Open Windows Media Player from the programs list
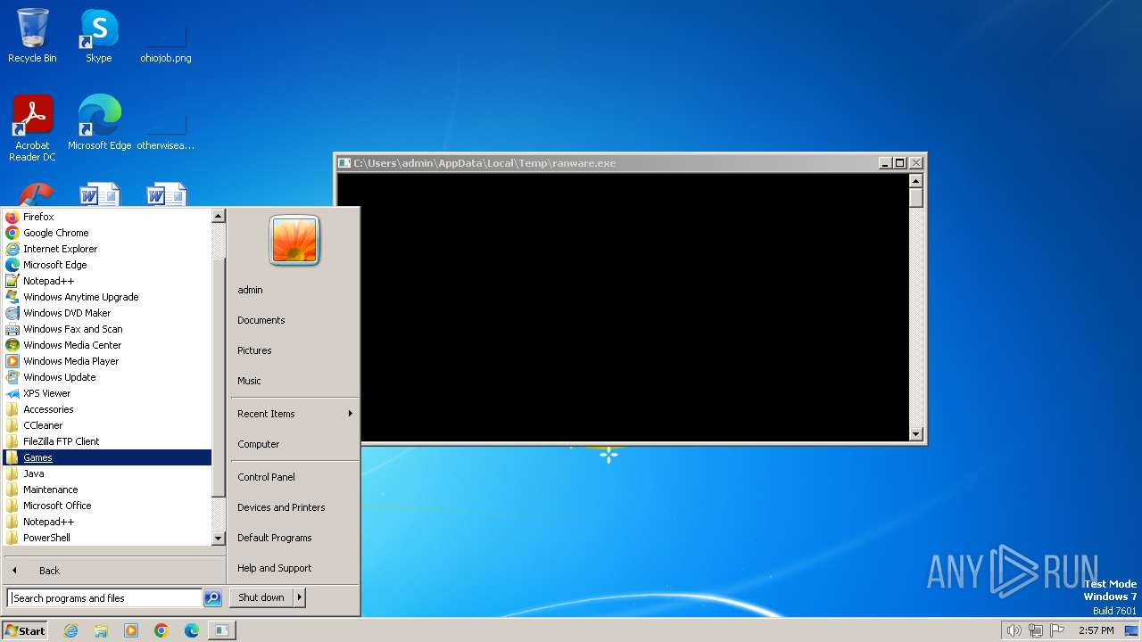This screenshot has height=642, width=1142. coord(107,361)
